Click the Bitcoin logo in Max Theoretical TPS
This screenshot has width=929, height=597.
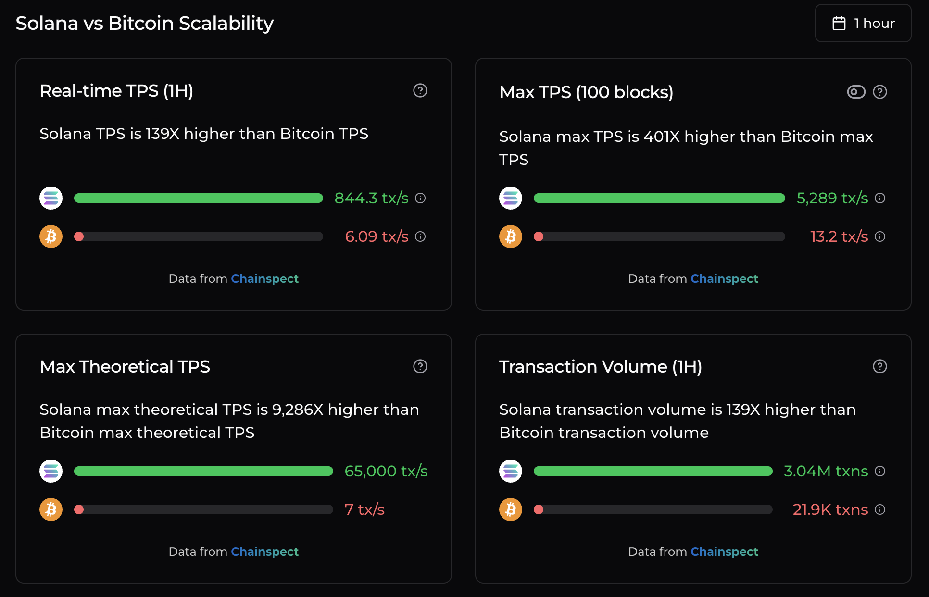coord(51,510)
